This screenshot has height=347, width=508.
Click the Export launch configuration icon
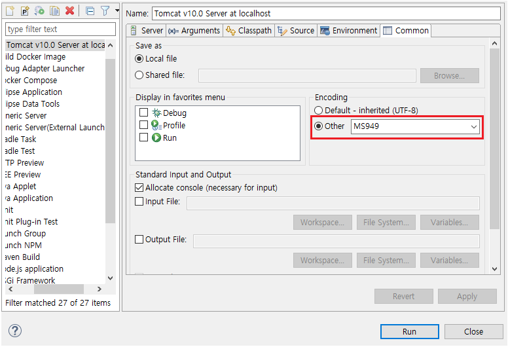[x=39, y=11]
